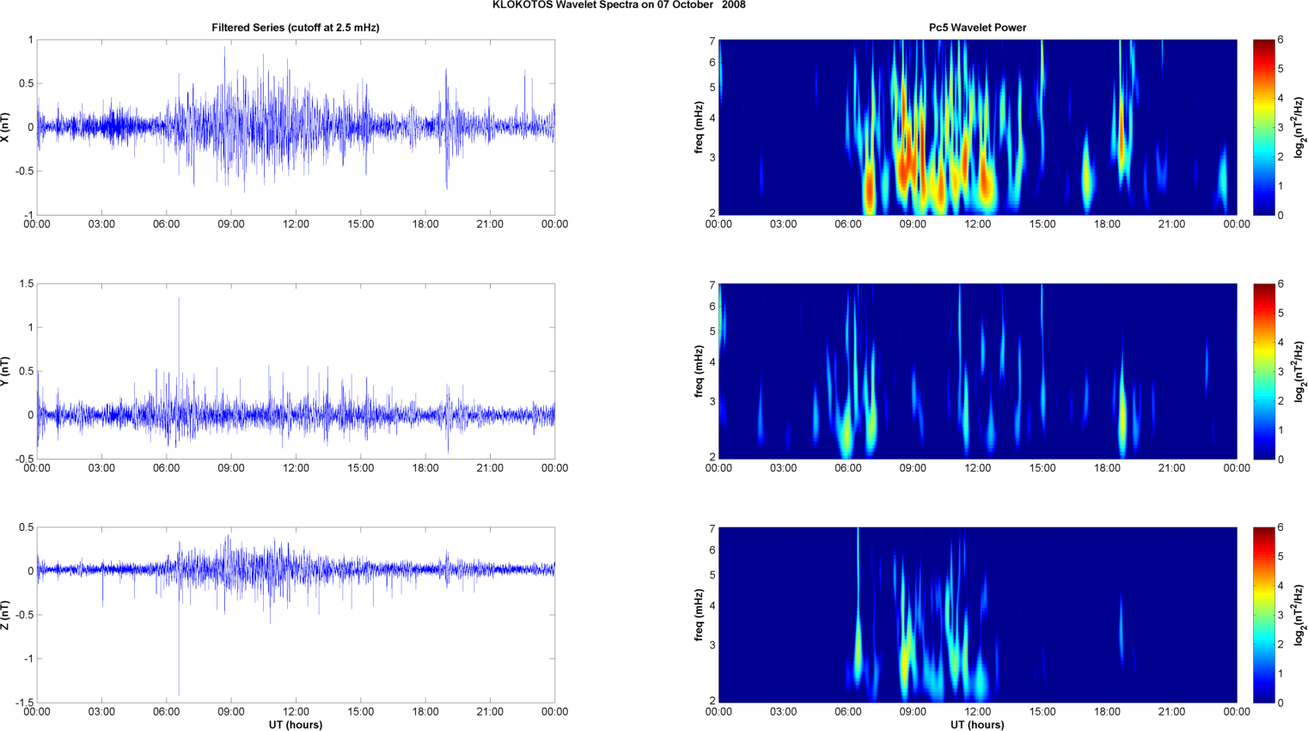Select the 'Filtered Series (cutoff at 2.5 mHz)' heading
The image size is (1308, 731).
point(296,27)
